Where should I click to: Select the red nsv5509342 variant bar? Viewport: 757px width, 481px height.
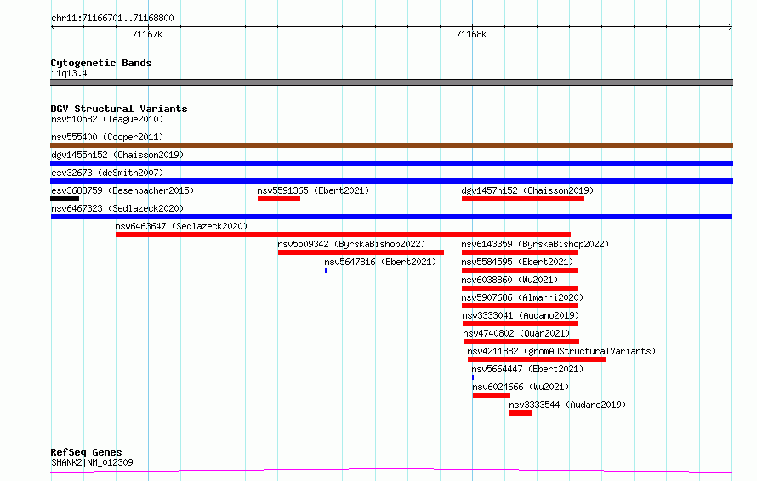coord(361,252)
